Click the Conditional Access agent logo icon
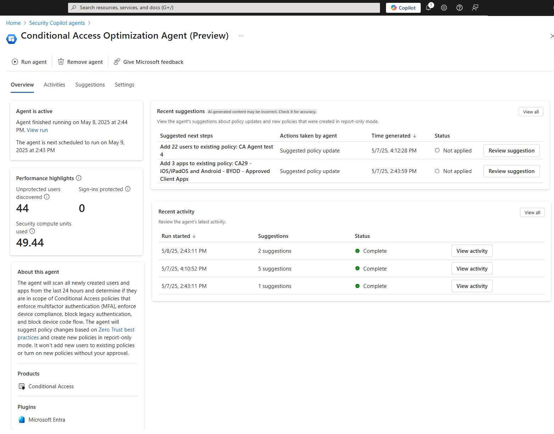The width and height of the screenshot is (554, 434). pos(11,39)
